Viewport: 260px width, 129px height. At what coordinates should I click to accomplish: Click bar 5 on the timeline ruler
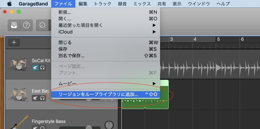[218, 40]
